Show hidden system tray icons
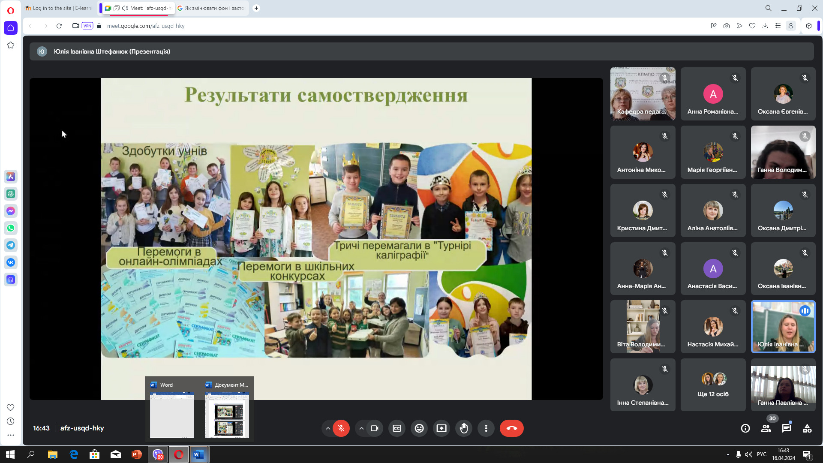 click(728, 454)
